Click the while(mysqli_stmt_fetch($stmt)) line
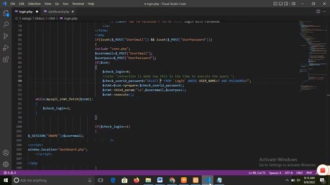This screenshot has height=185, width=330. click(64, 99)
